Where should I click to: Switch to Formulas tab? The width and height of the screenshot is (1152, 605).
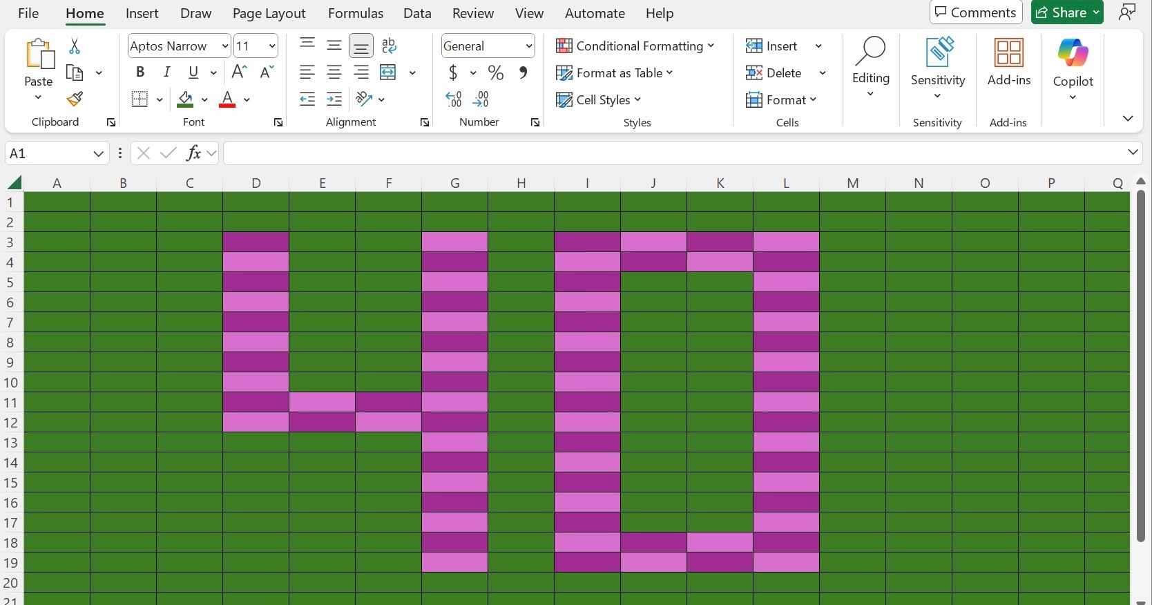tap(356, 13)
